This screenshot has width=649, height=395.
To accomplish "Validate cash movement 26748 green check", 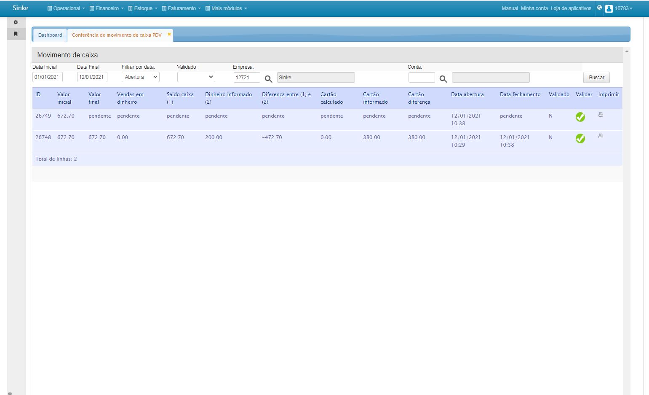I will pyautogui.click(x=580, y=138).
